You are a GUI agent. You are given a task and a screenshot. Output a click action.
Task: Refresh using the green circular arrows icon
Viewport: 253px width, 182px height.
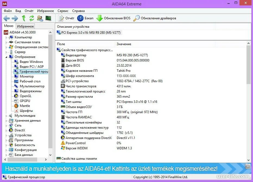click(31, 18)
